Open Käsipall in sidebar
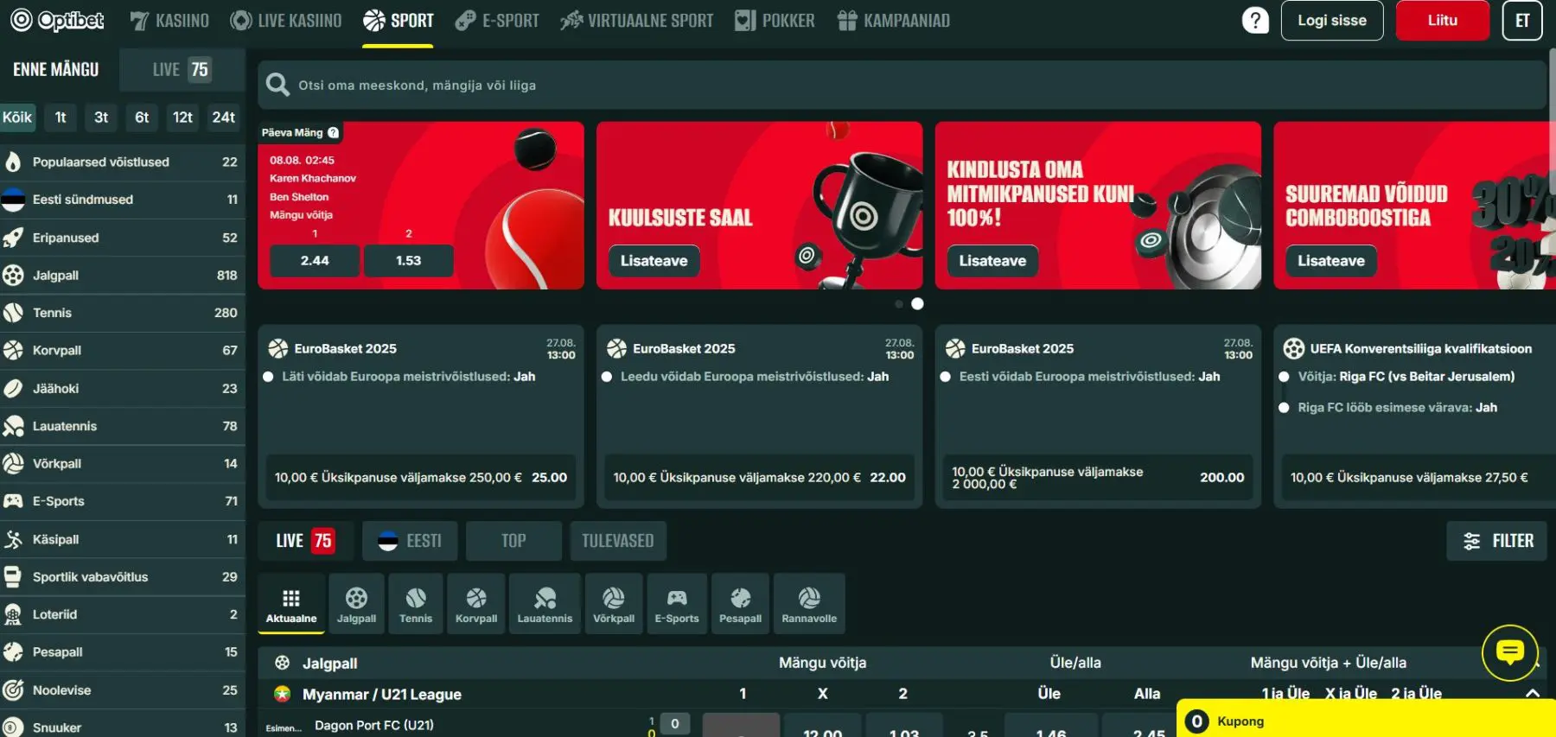The height and width of the screenshot is (737, 1556). 122,539
